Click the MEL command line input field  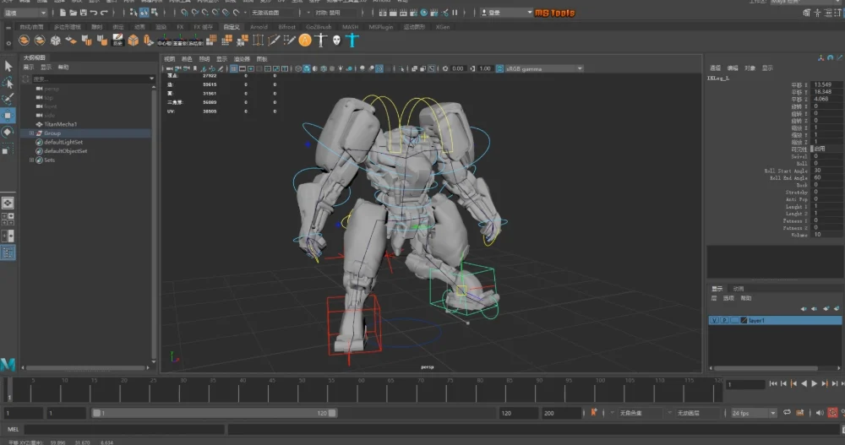[124, 429]
